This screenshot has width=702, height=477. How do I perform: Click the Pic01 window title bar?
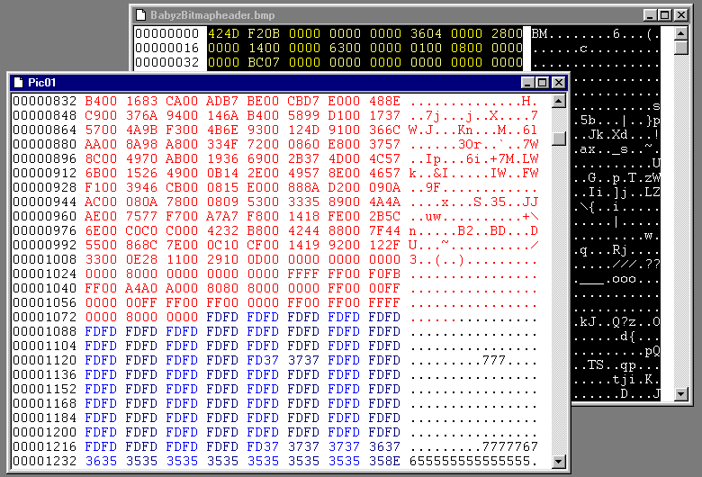tap(270, 82)
